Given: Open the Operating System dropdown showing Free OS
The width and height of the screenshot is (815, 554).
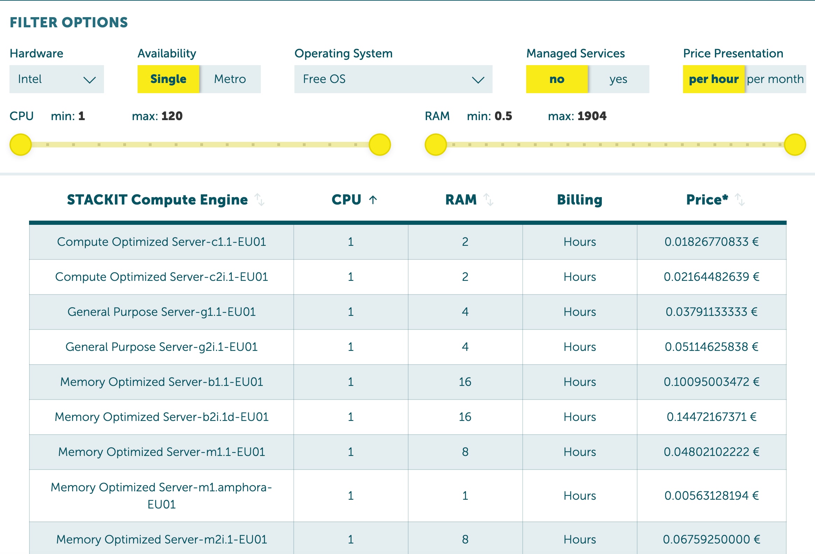Looking at the screenshot, I should click(393, 79).
